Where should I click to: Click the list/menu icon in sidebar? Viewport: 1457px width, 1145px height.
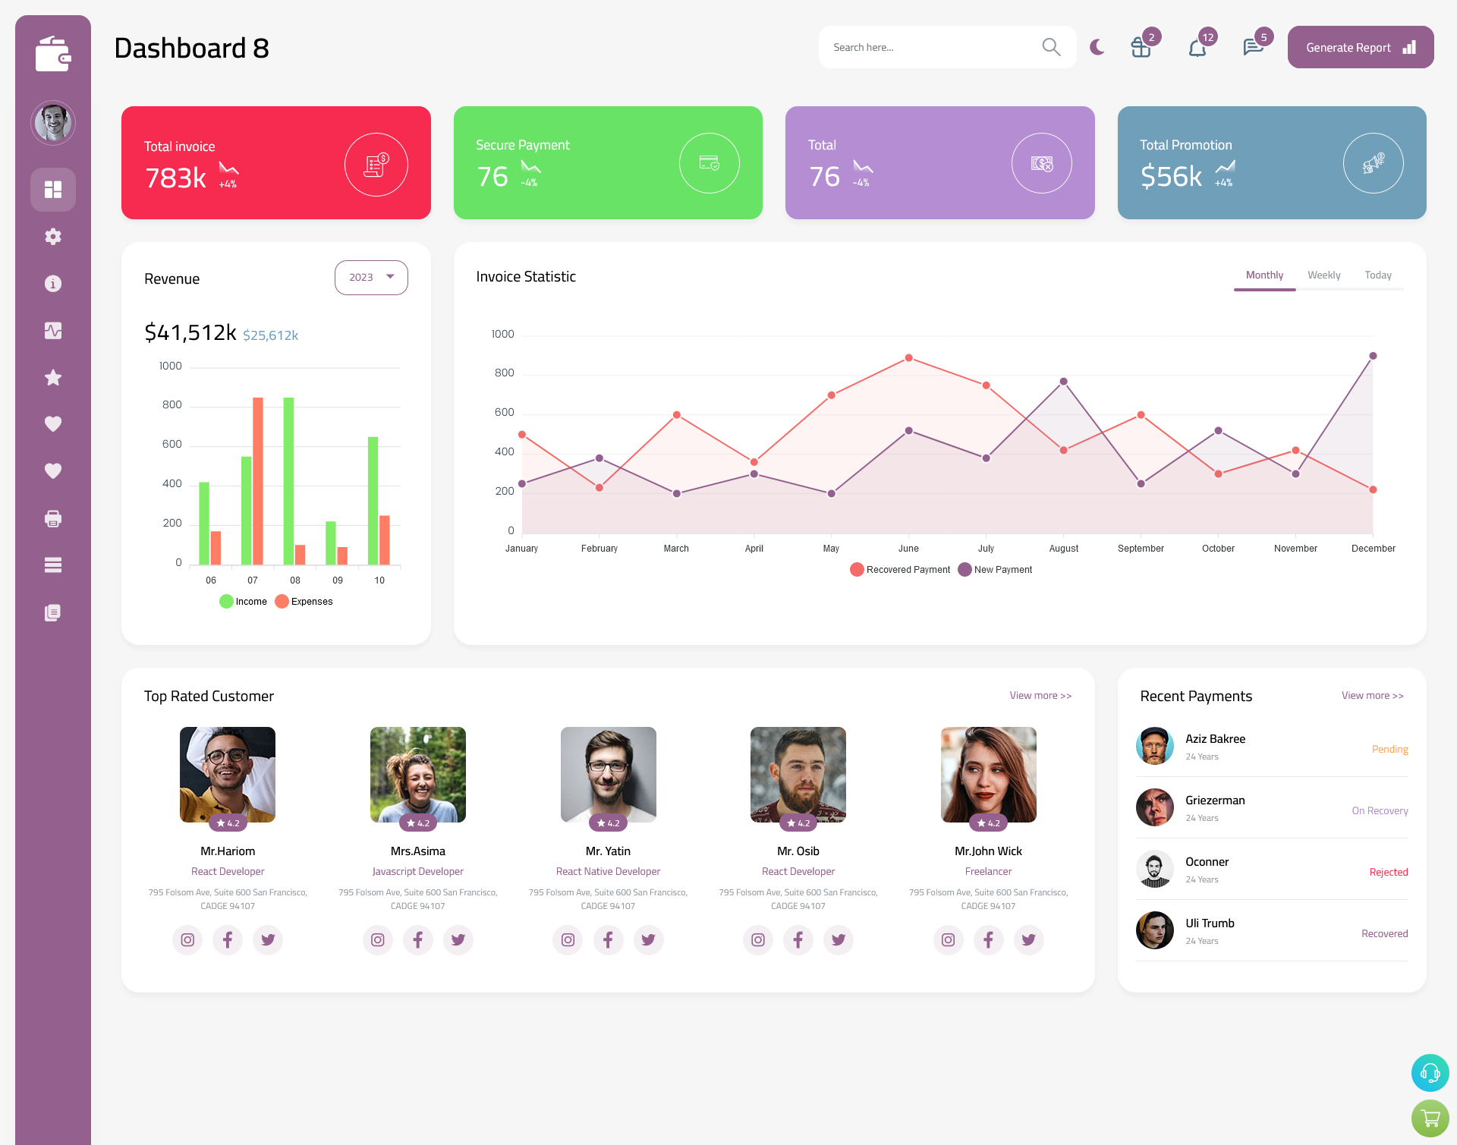(52, 565)
